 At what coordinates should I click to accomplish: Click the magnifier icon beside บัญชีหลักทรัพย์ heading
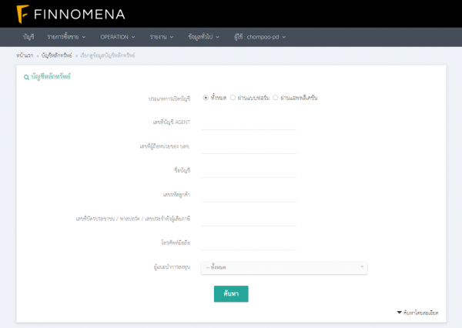[x=26, y=76]
